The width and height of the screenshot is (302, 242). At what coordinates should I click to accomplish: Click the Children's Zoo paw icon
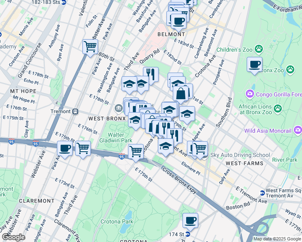click(x=258, y=50)
